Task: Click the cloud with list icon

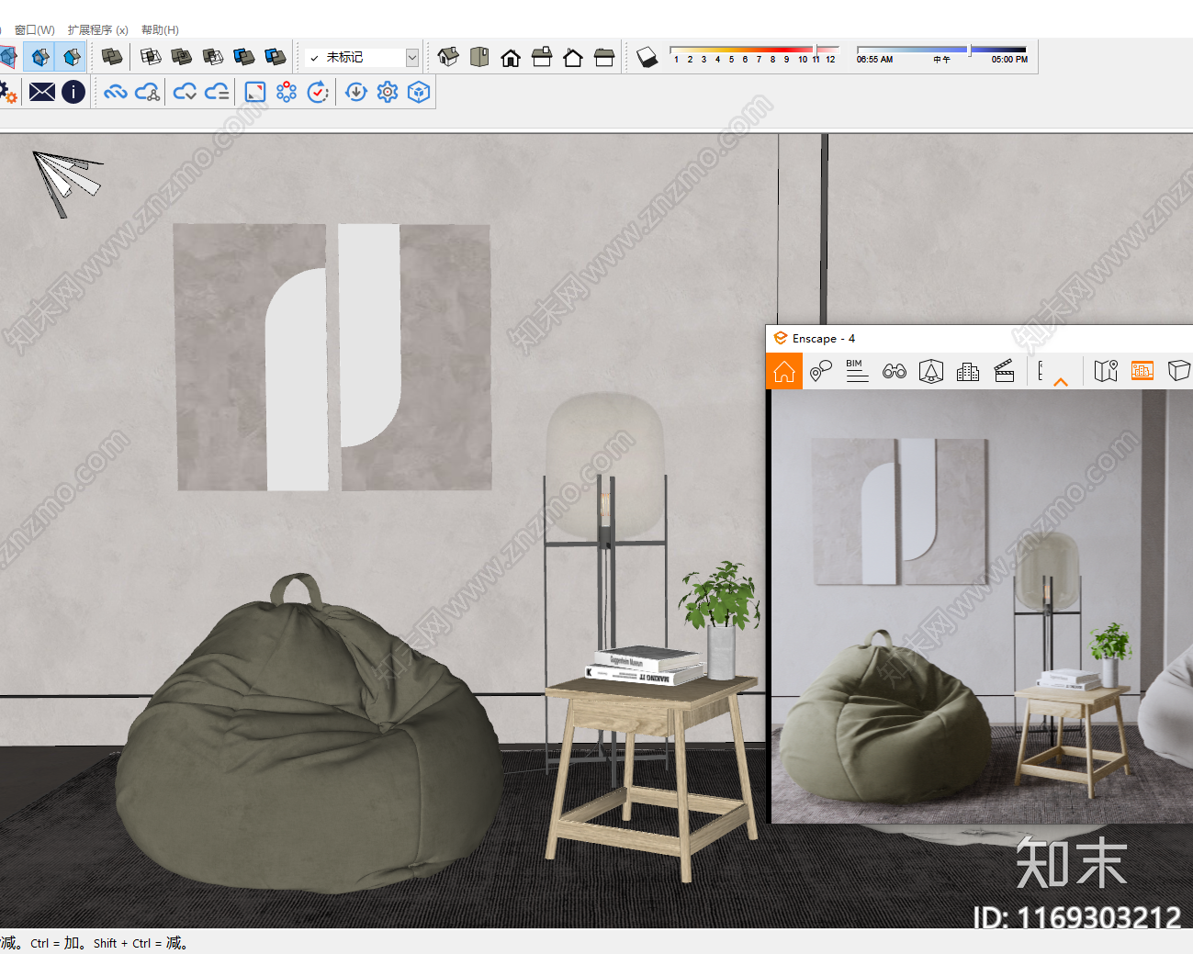Action: (217, 92)
